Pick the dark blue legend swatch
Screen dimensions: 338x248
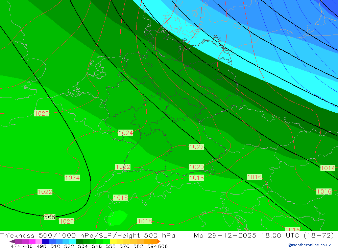click(x=46, y=241)
